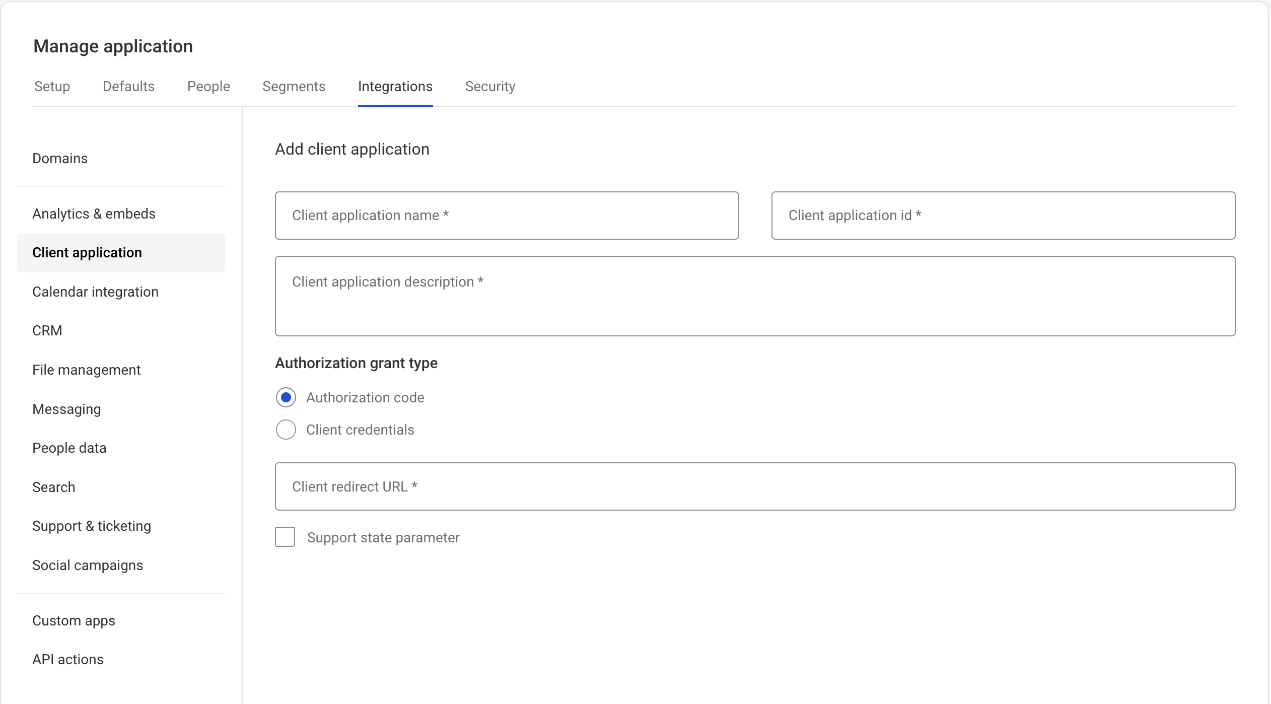Open the Segments tab
Screen dimensions: 1271x704
[294, 86]
